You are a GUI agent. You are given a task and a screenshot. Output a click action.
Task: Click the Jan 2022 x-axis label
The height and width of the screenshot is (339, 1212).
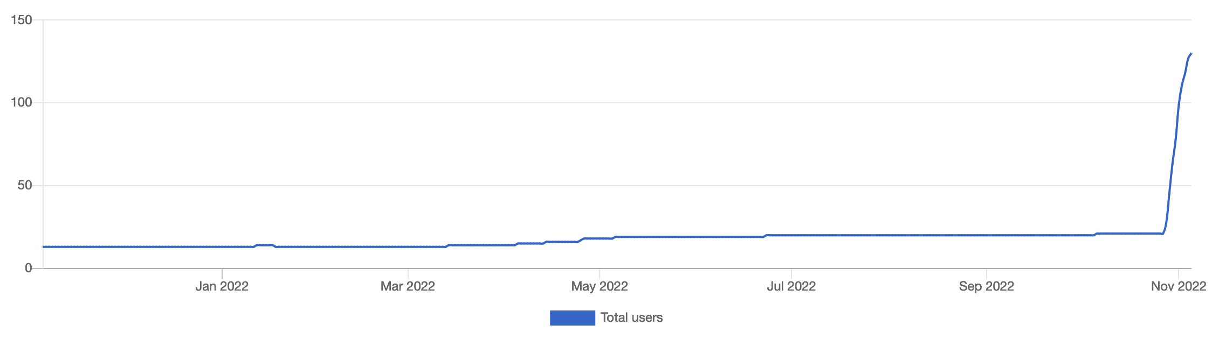click(x=222, y=286)
